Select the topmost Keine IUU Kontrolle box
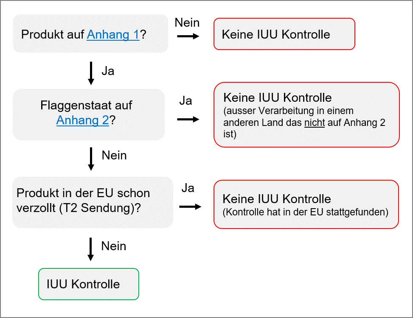Screen dimensions: 413x318 [284, 34]
